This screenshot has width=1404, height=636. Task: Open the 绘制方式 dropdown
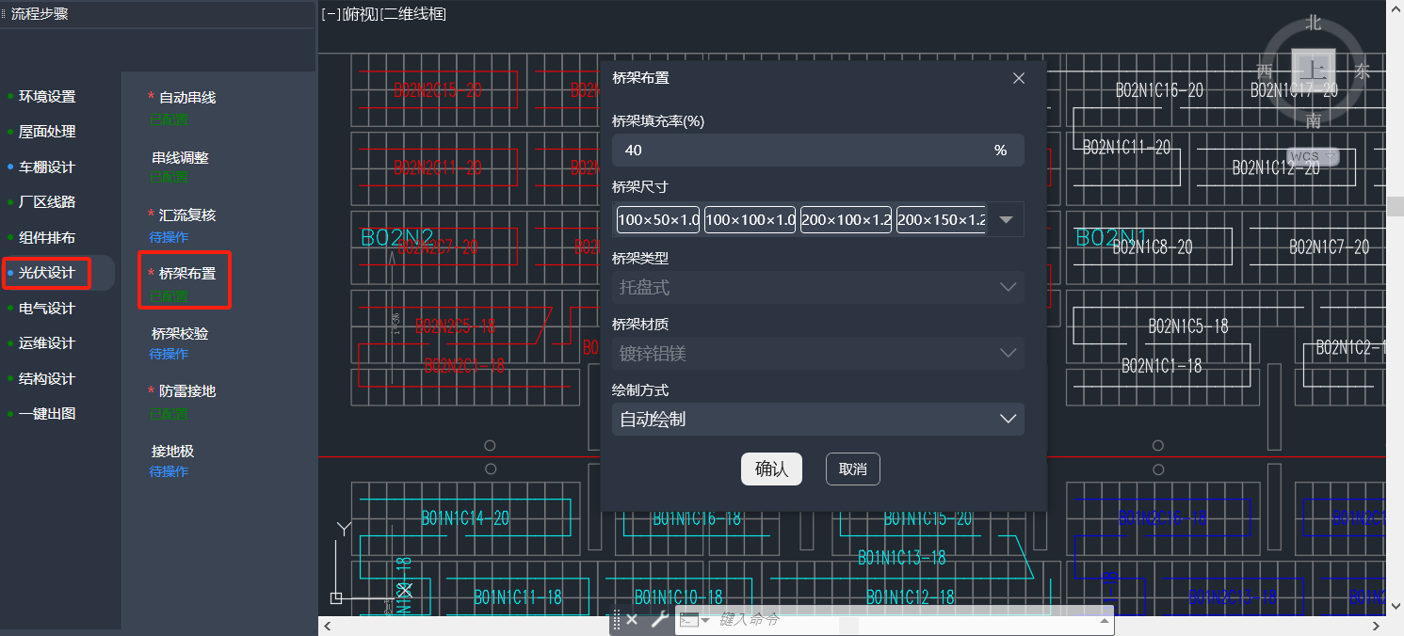point(817,420)
